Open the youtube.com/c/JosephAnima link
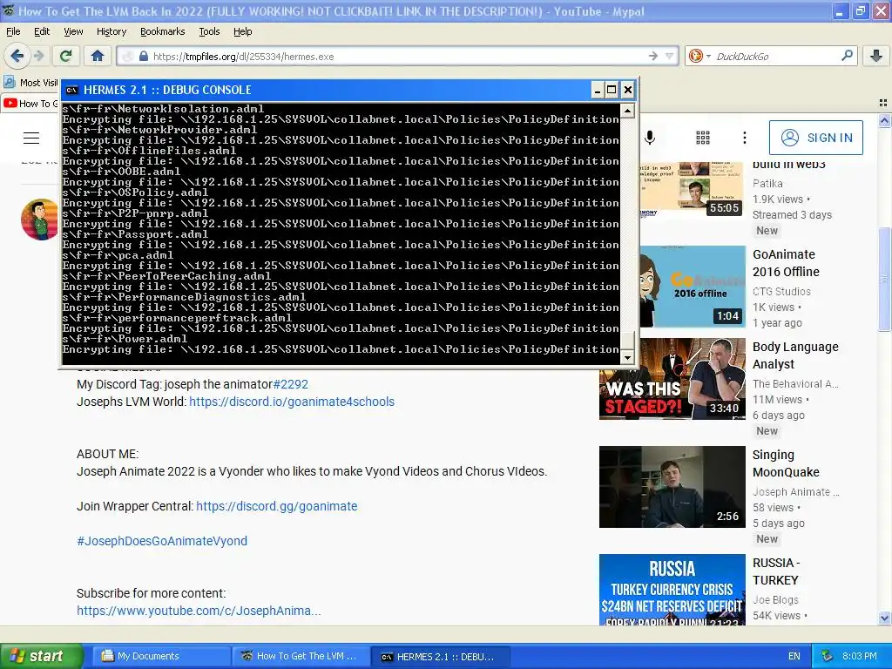Viewport: 892px width, 669px height. 199,611
